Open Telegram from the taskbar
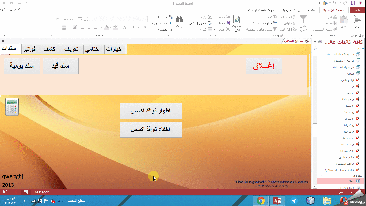 point(294,201)
